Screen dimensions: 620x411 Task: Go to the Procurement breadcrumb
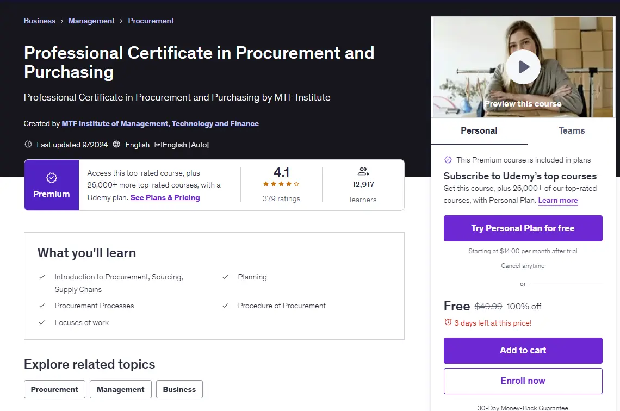pyautogui.click(x=151, y=21)
